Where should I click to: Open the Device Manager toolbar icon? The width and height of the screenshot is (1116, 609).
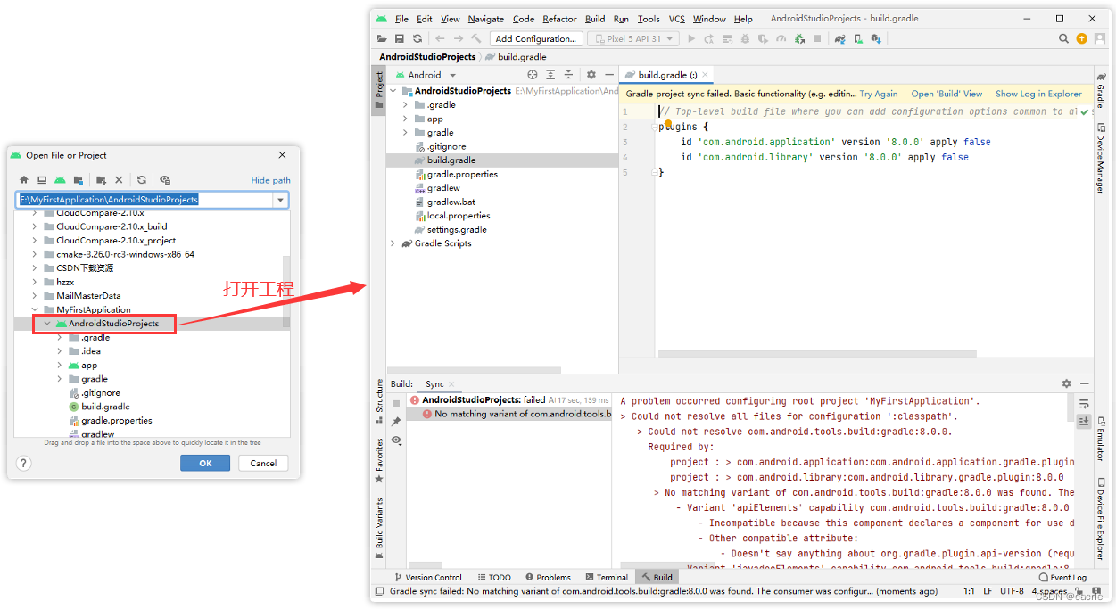pyautogui.click(x=857, y=38)
